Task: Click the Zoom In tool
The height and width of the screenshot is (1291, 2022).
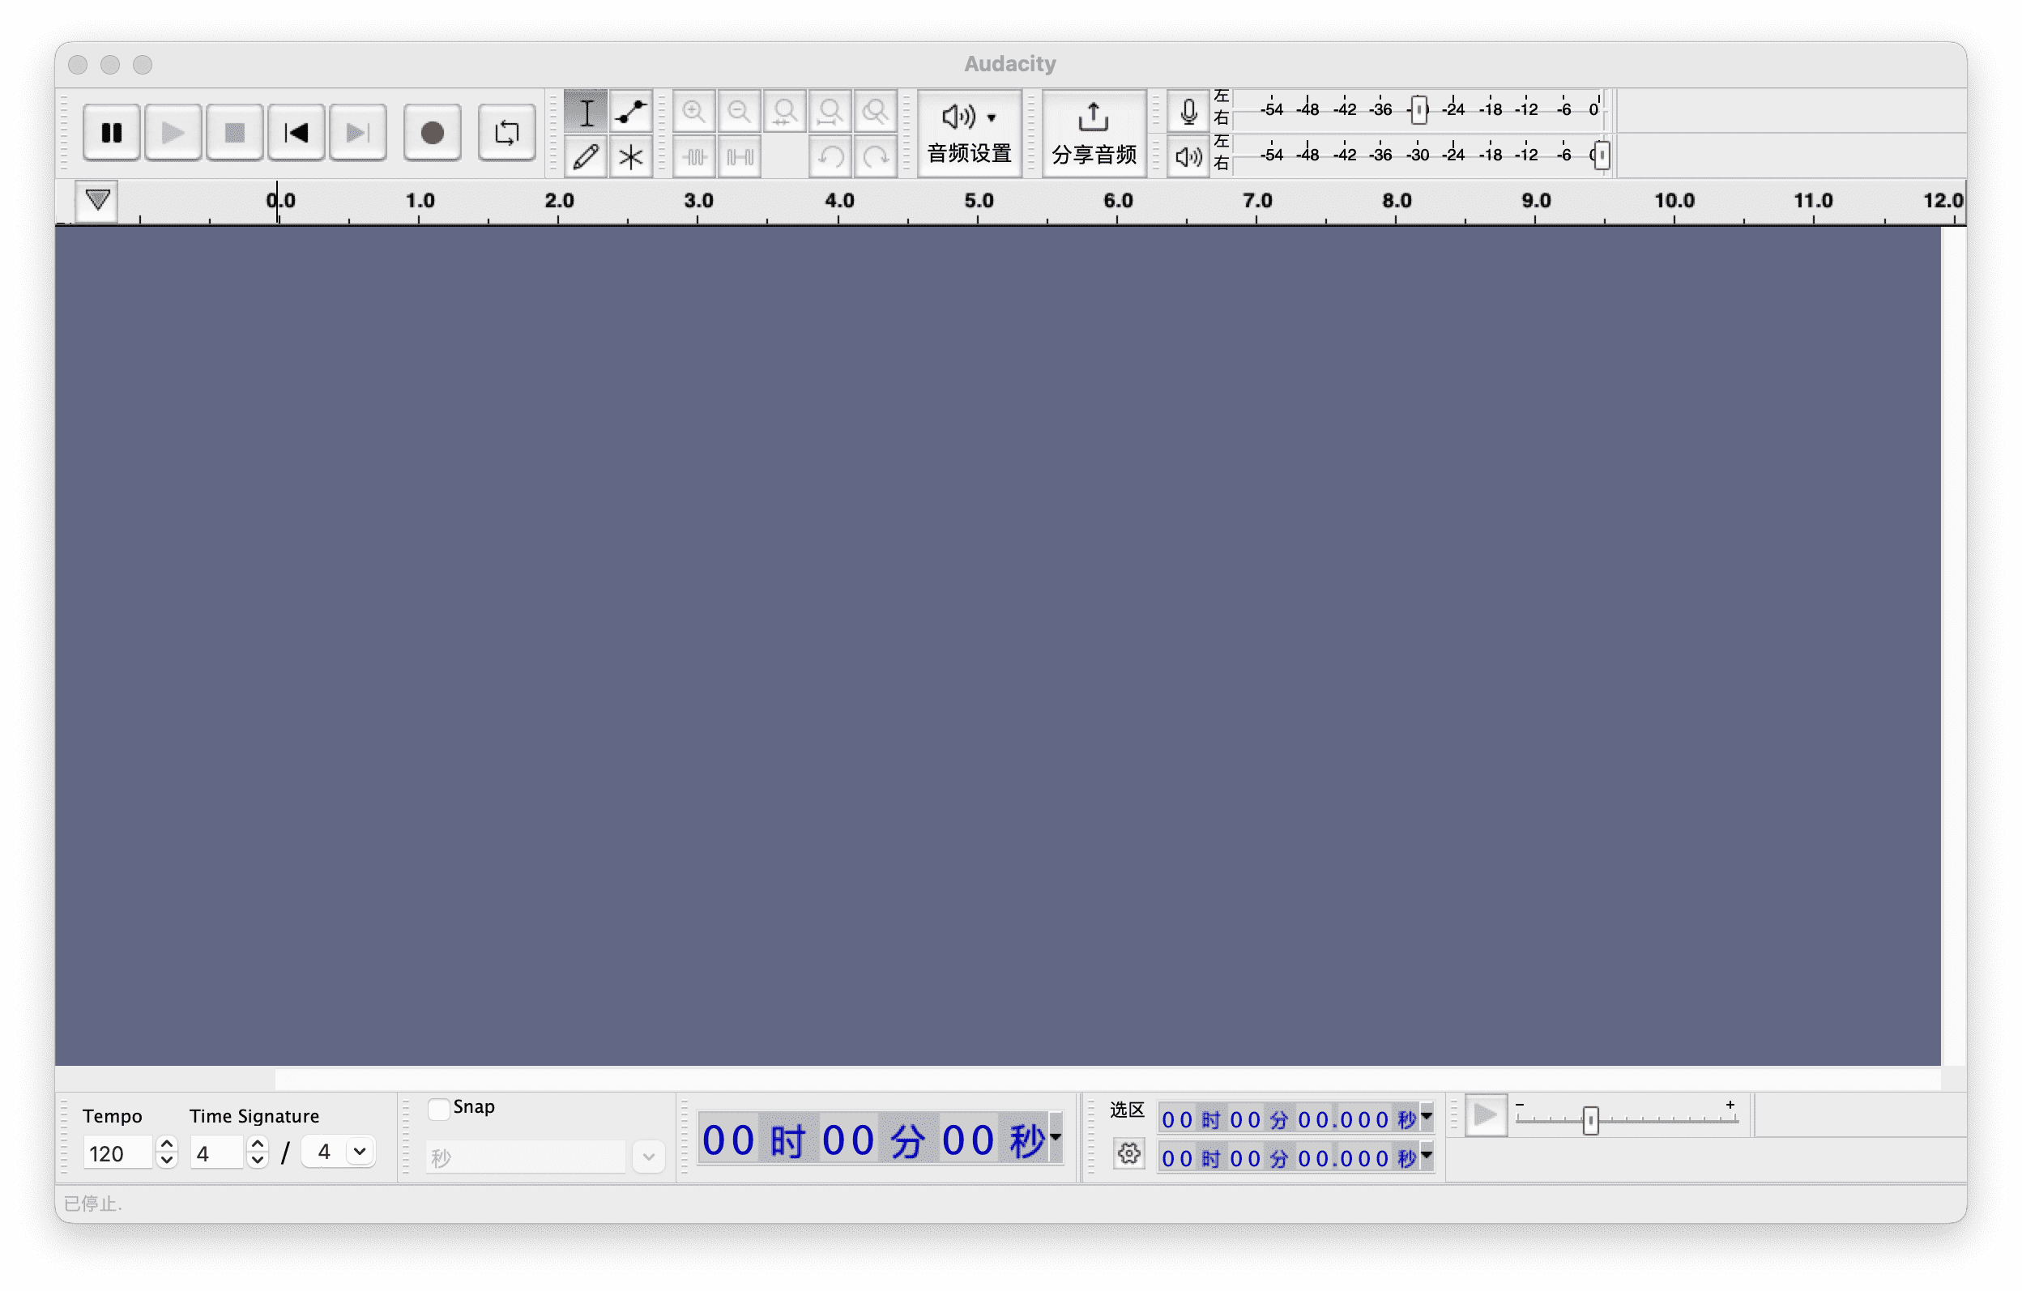Action: click(x=693, y=110)
